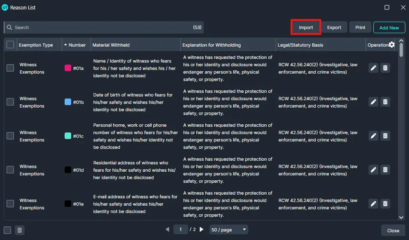Edit the #01b reason with pencil icon

(373, 102)
